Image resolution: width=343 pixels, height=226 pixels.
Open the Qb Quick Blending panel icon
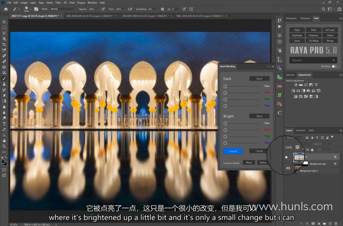coord(279,68)
